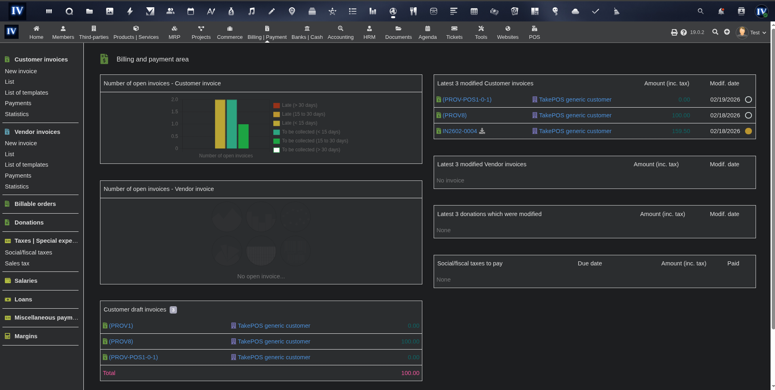Collapse the Vendor invoices sidebar section

coord(37,132)
